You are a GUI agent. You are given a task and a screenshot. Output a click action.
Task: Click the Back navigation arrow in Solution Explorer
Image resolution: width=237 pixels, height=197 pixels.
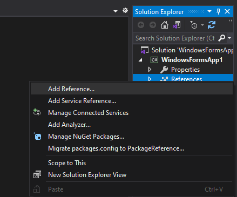(x=141, y=25)
